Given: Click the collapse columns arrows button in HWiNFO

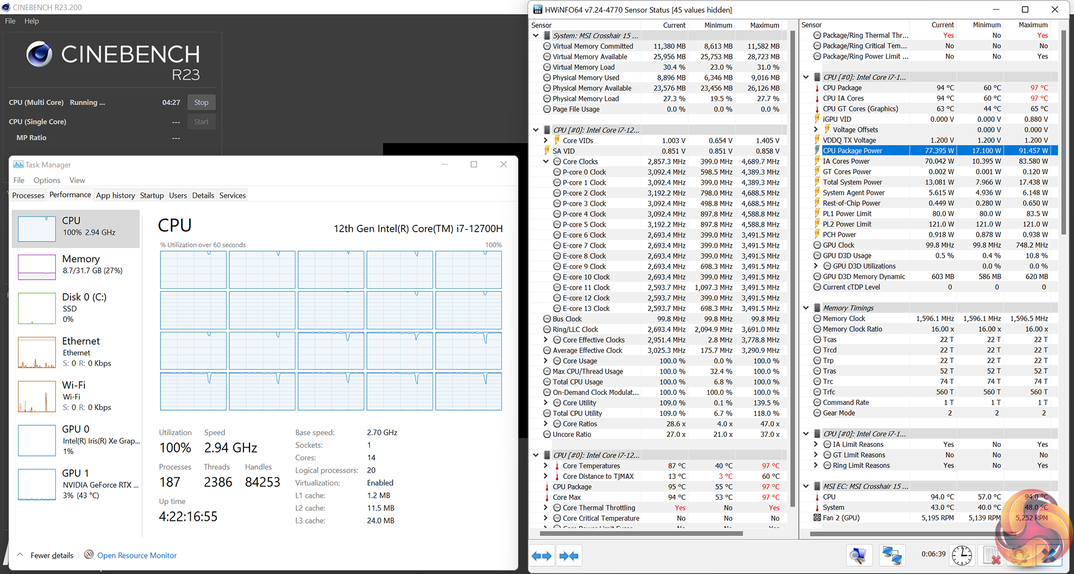Looking at the screenshot, I should (569, 556).
